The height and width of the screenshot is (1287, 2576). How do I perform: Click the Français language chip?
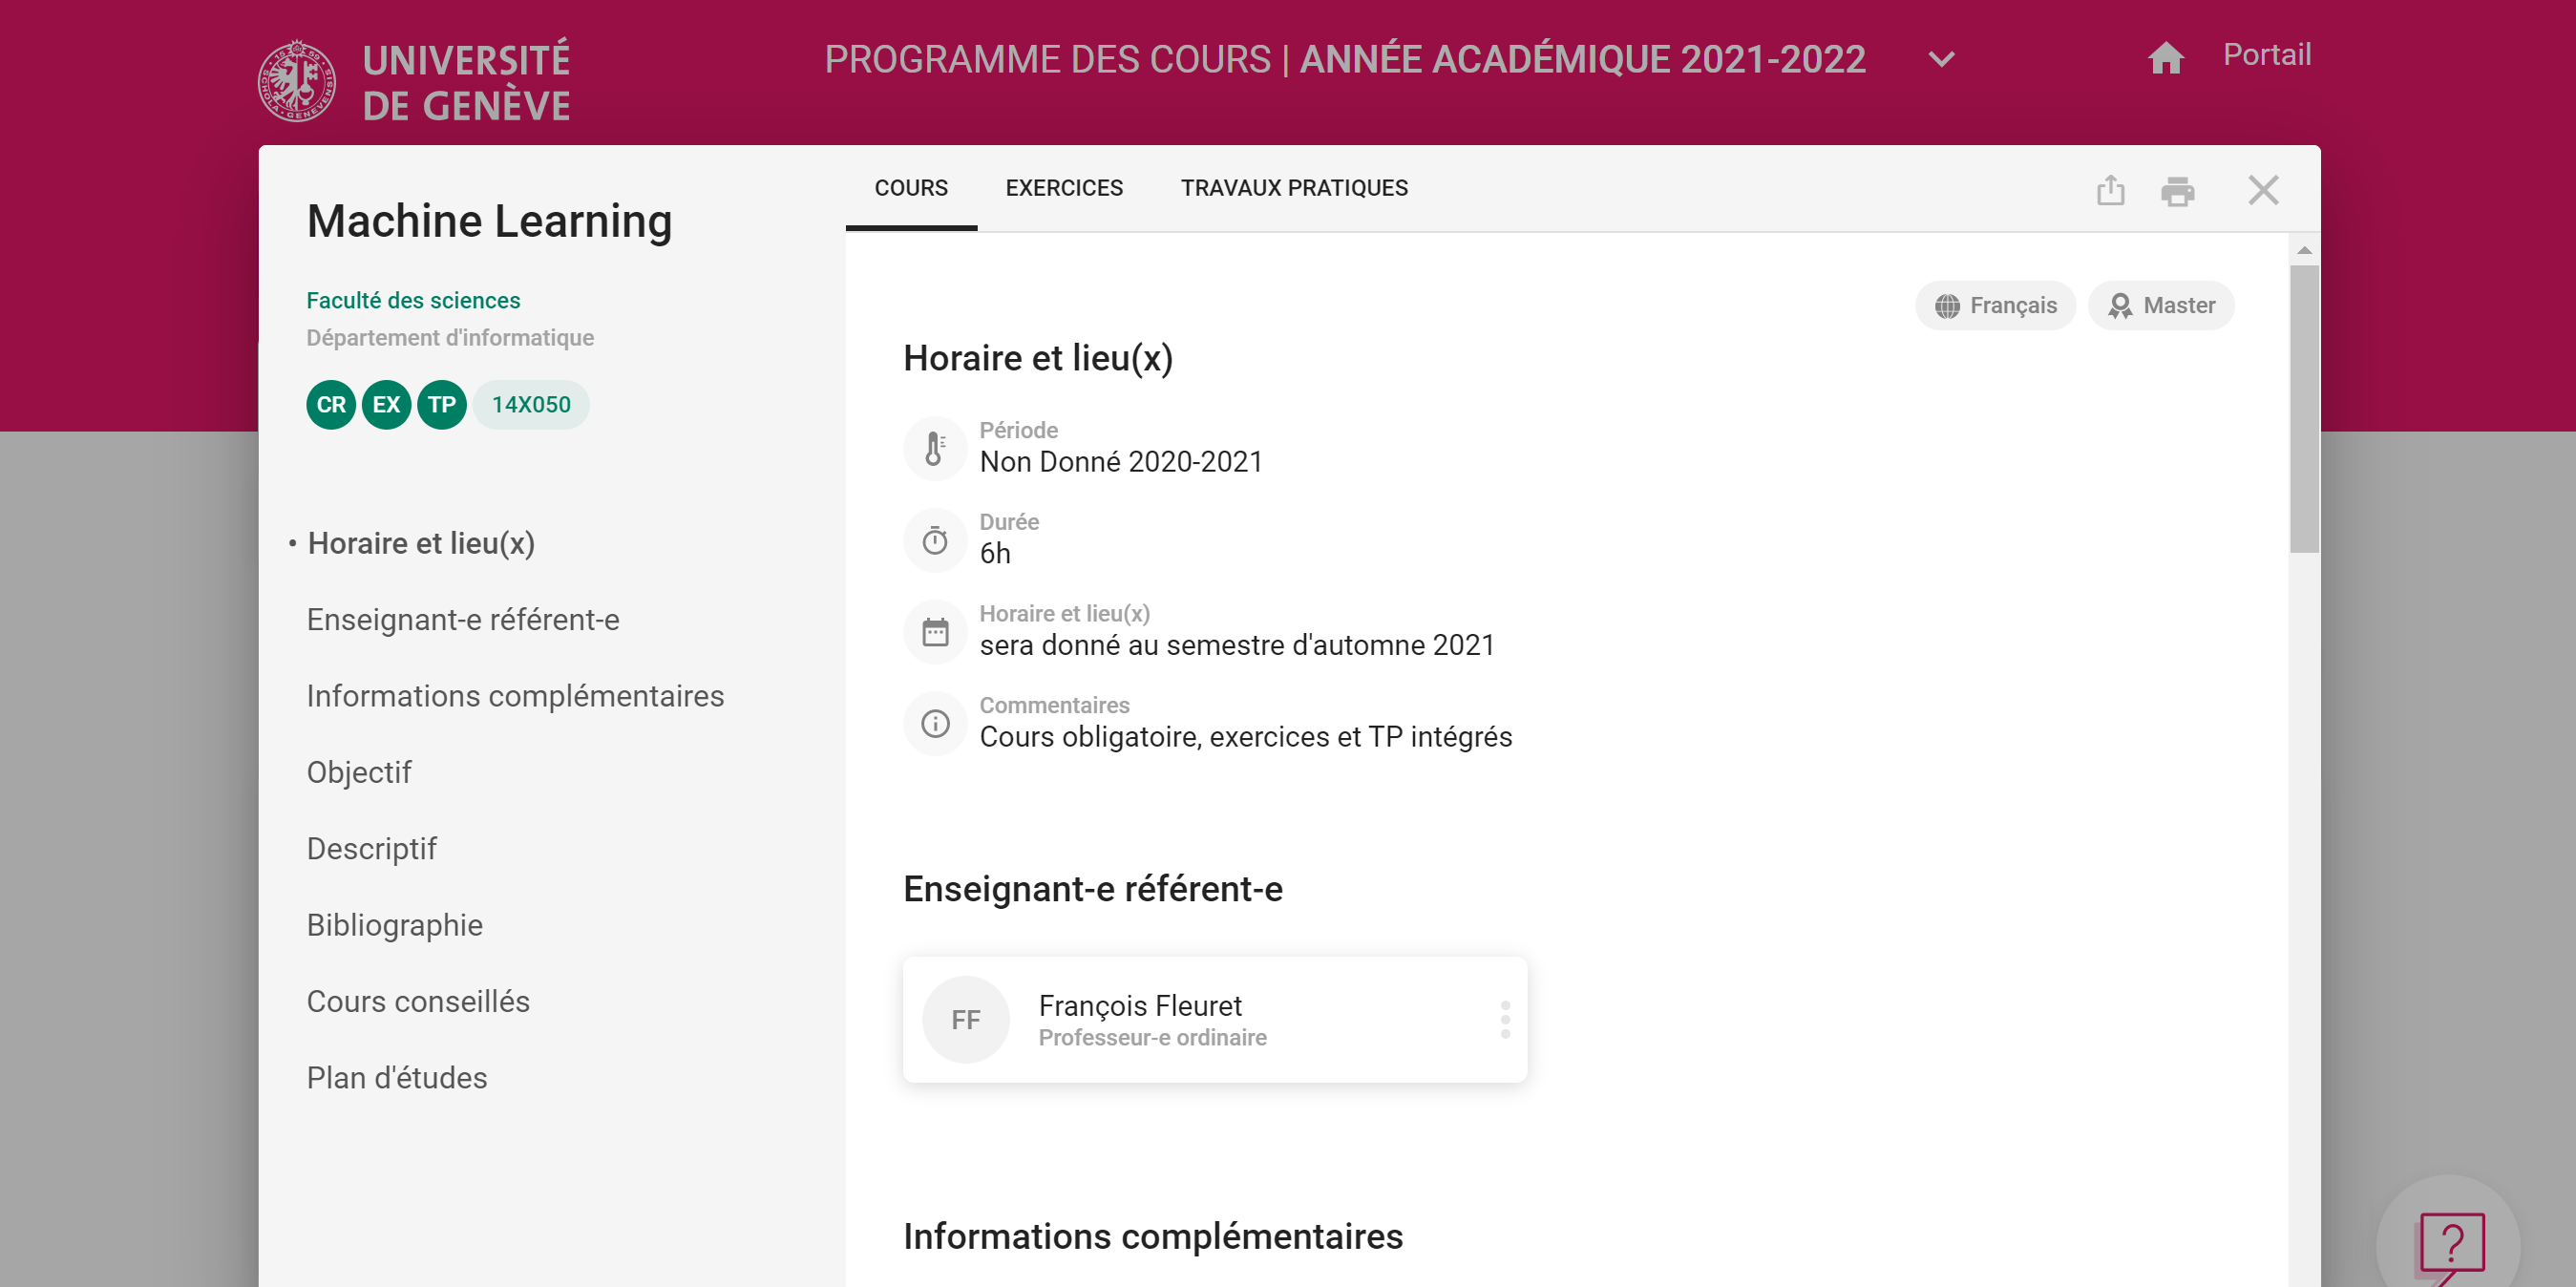point(1995,305)
